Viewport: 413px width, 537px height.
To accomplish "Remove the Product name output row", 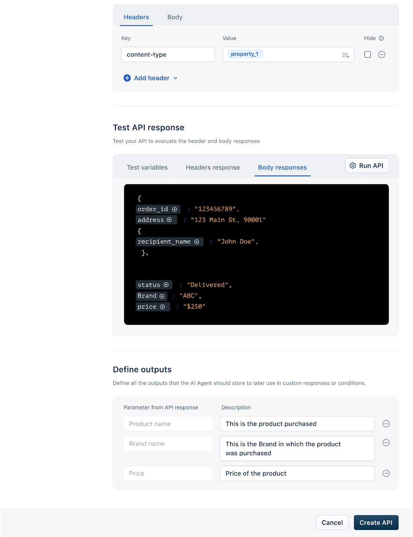I will click(x=386, y=424).
